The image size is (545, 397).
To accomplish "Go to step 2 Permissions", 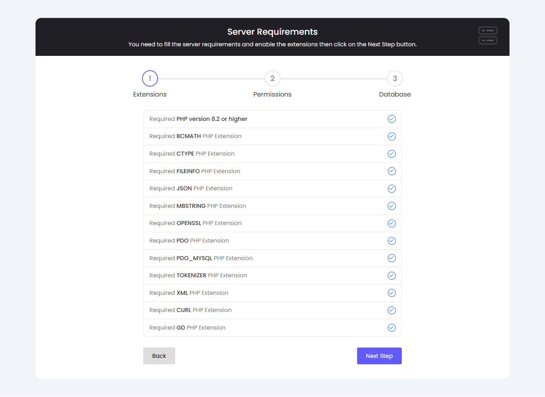I will point(272,79).
